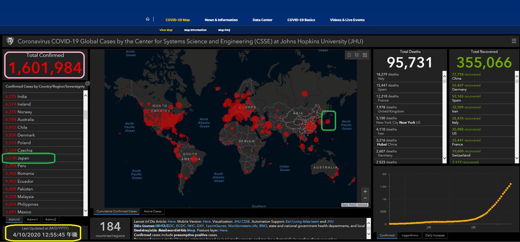520x242 pixels.
Task: Select Mexico in the country list
Action: 43,212
